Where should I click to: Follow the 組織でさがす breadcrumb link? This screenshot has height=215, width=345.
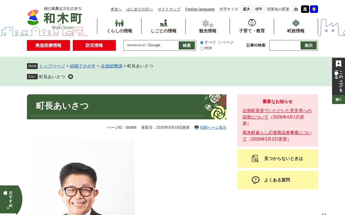pos(82,66)
